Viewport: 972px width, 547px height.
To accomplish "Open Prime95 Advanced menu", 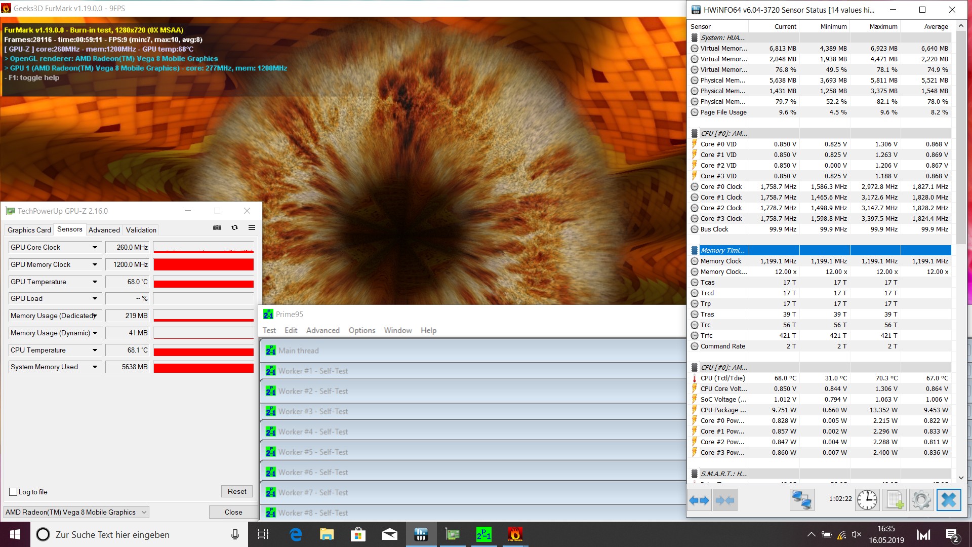I will click(323, 330).
